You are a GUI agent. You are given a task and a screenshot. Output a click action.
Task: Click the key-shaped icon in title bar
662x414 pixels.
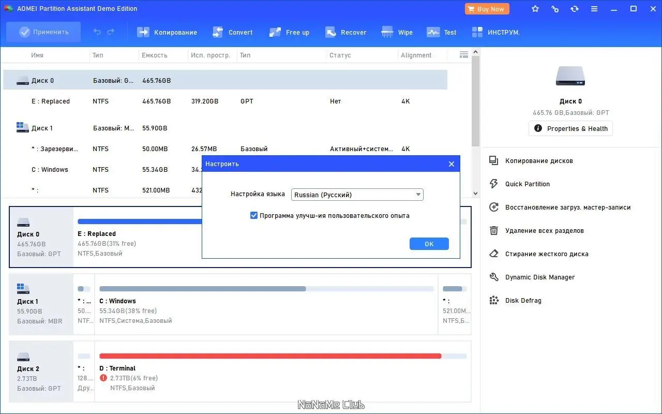tap(555, 9)
